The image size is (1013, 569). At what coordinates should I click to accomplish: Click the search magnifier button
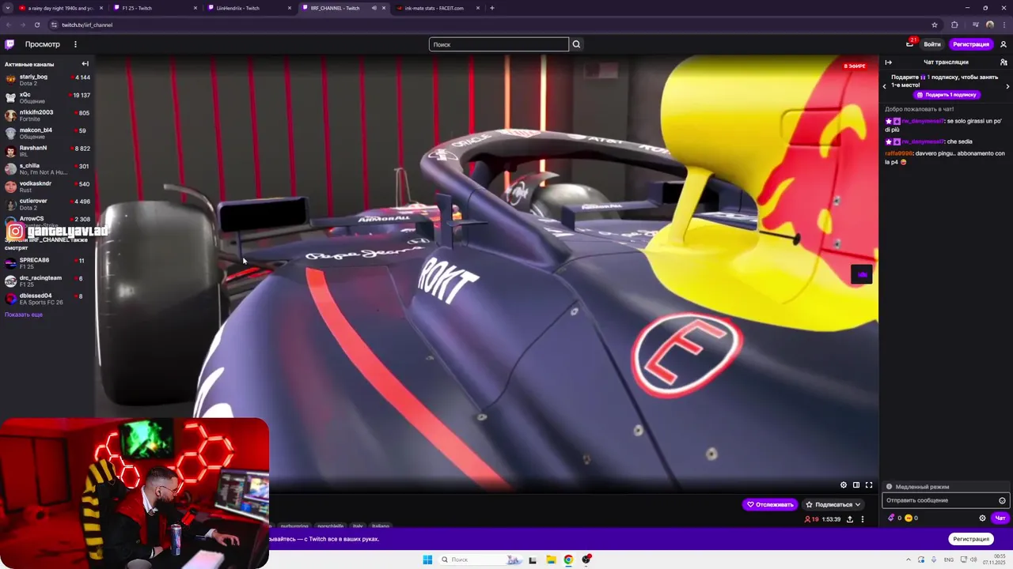576,44
